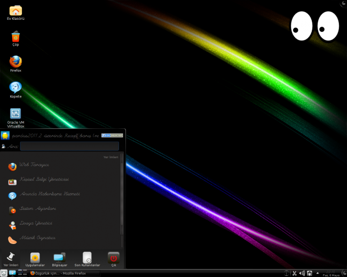Launch Dosya Yöneticisi from the menu
The height and width of the screenshot is (277, 347).
(x=35, y=224)
